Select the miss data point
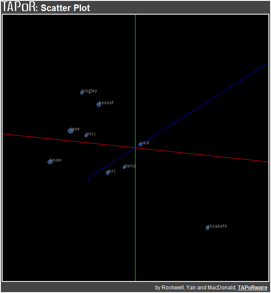 click(86, 135)
